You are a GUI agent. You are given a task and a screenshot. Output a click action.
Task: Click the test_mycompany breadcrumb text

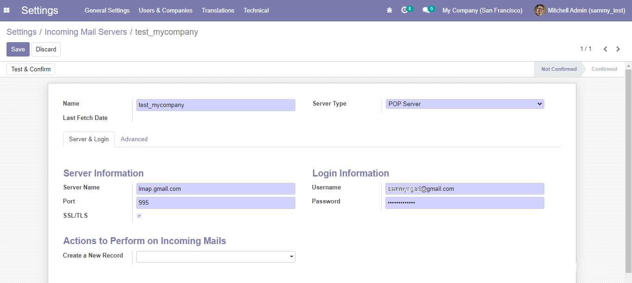coord(166,32)
